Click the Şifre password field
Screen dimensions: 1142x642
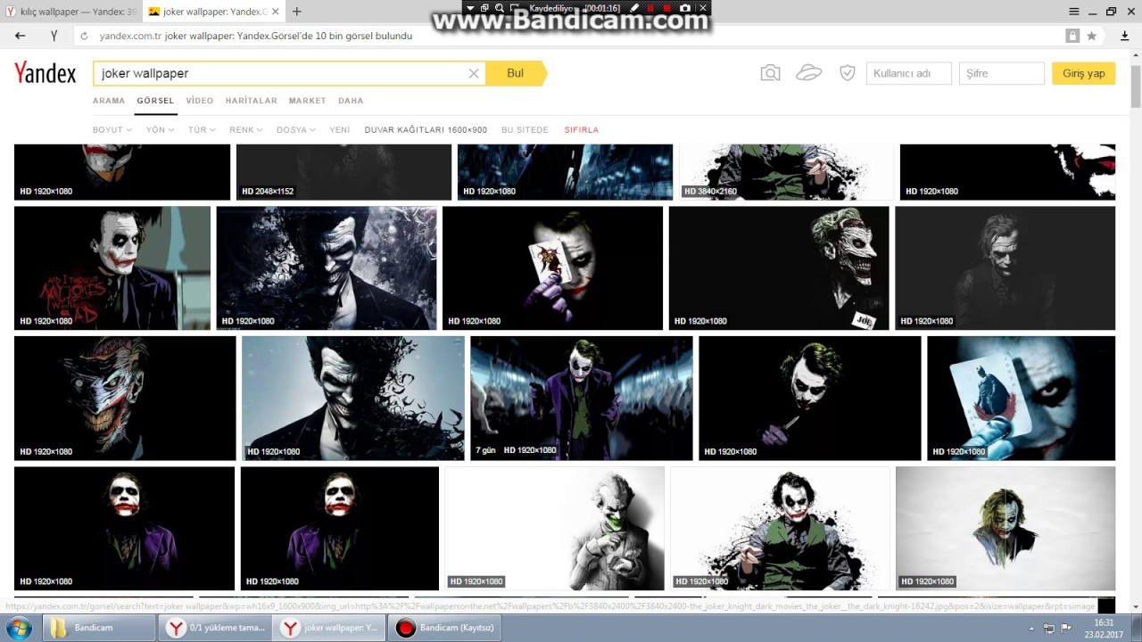click(x=1001, y=73)
